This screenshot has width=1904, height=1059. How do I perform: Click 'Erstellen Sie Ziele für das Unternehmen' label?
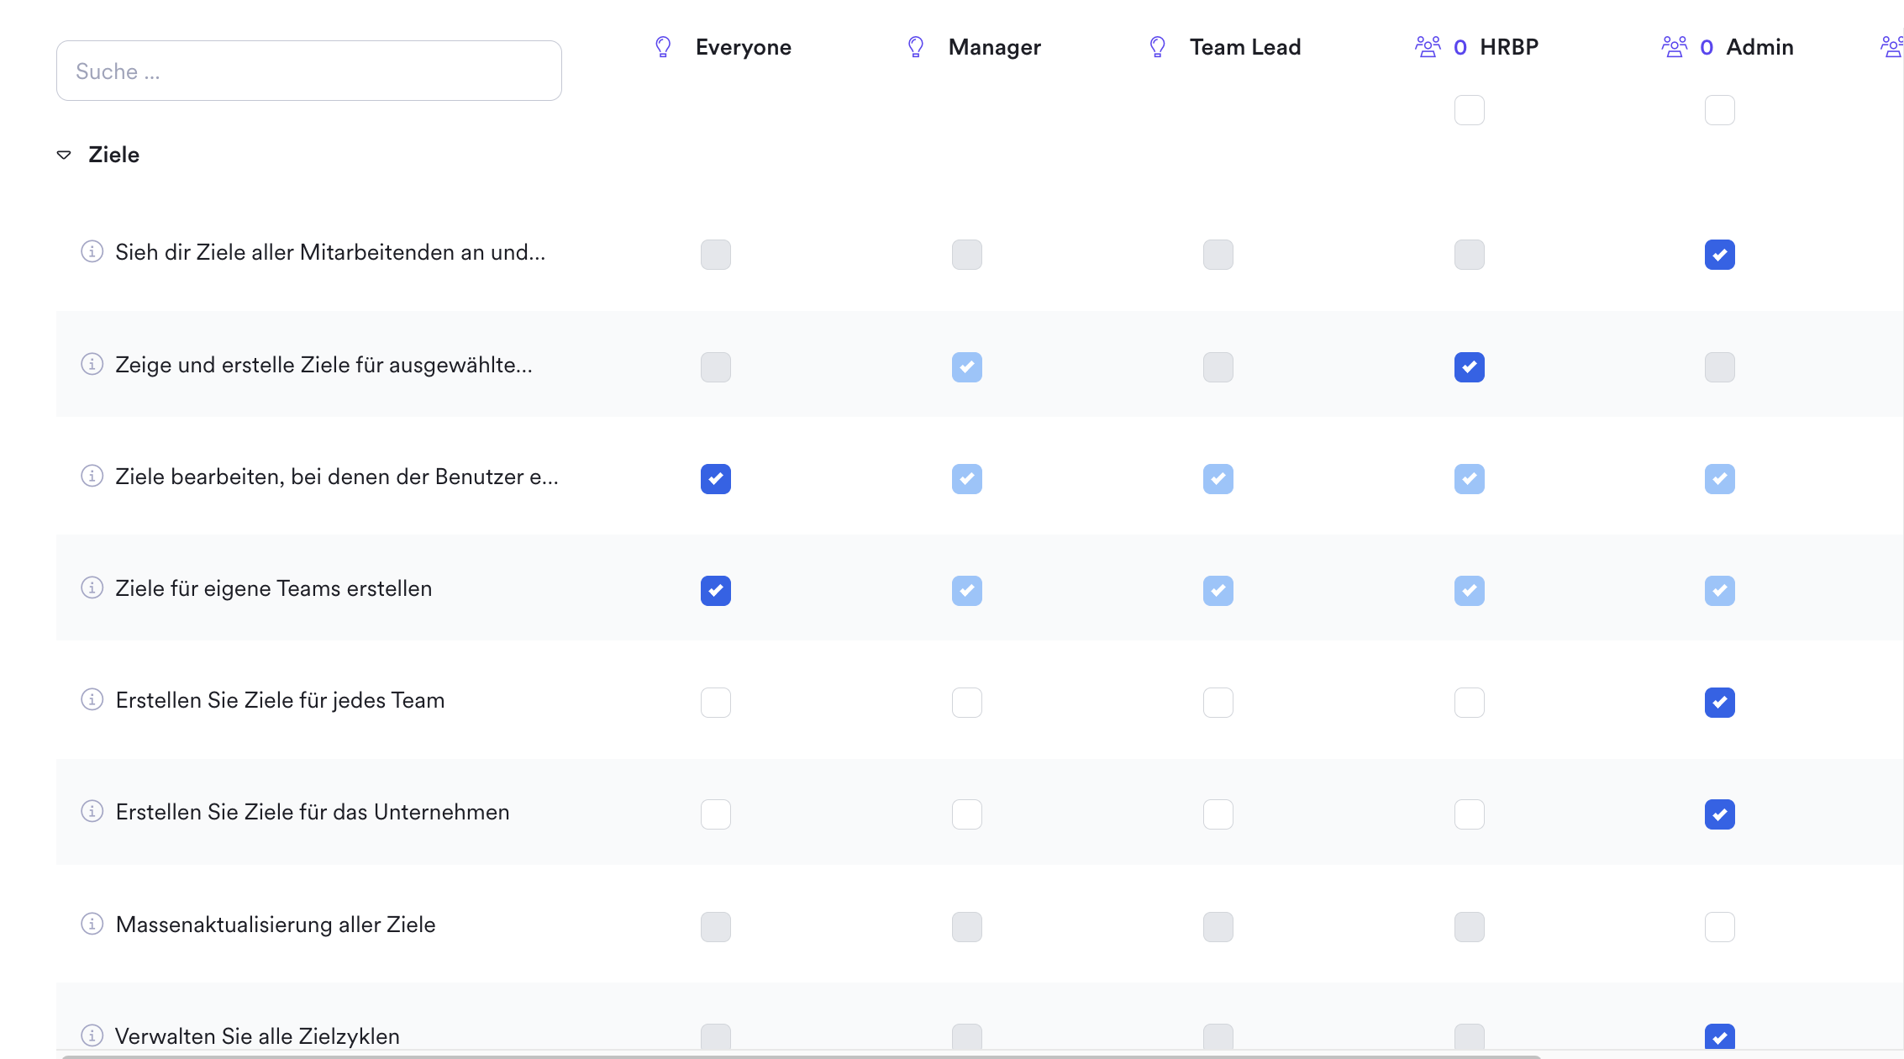tap(313, 812)
